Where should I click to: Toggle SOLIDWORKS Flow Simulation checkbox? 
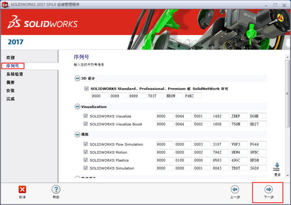(x=86, y=144)
